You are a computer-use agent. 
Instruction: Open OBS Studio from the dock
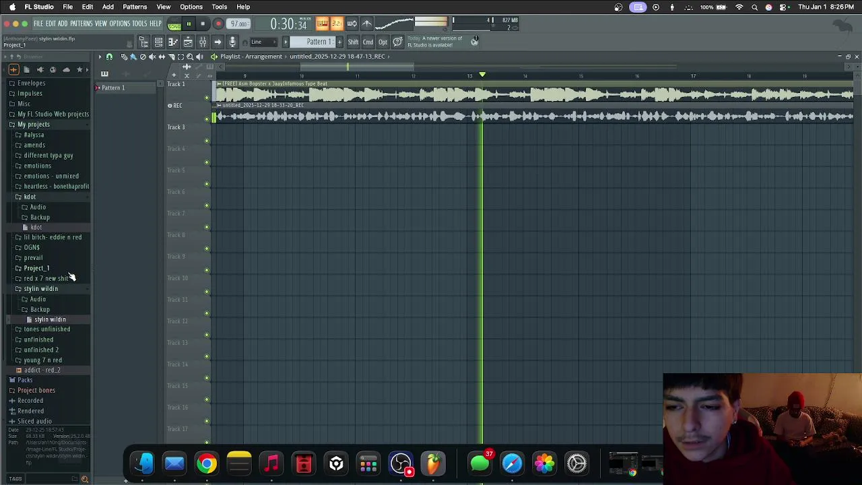click(401, 463)
